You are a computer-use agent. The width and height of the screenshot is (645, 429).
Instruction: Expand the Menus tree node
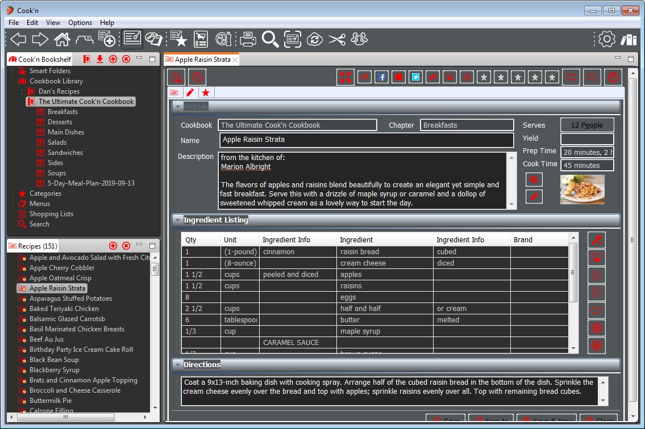pos(14,204)
